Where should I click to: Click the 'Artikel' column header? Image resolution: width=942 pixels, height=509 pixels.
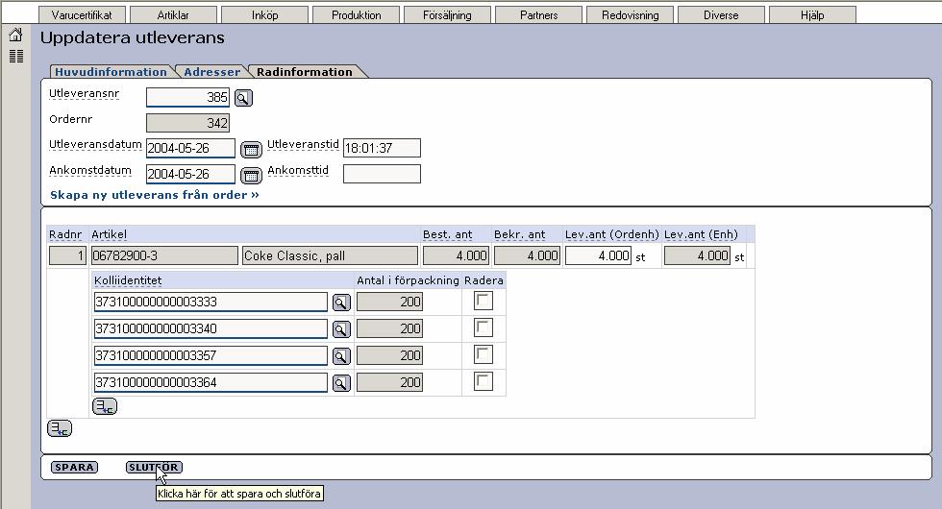[110, 234]
